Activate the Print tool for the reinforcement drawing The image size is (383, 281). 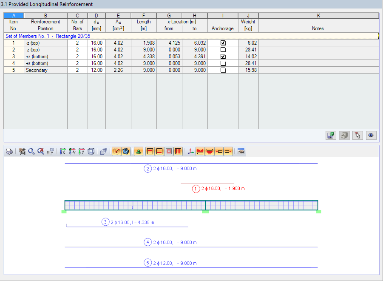point(9,151)
